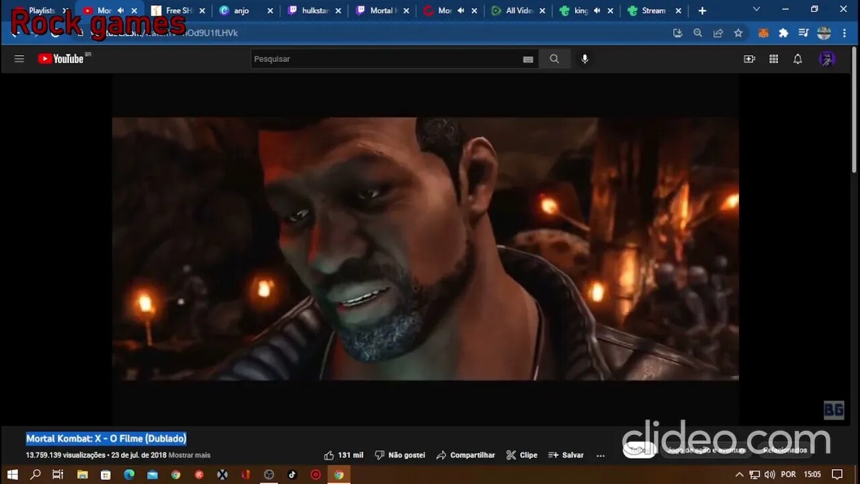Click the Mortal Kombat X video title
This screenshot has width=860, height=484.
tap(106, 438)
